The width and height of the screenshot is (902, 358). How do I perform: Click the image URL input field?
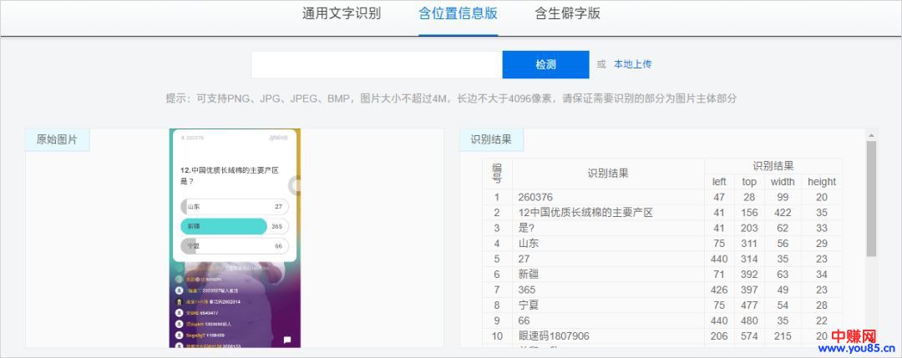pos(377,65)
